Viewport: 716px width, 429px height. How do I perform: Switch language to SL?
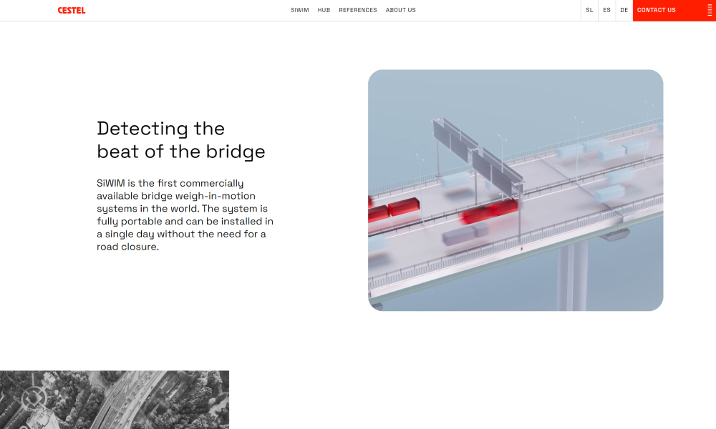click(x=589, y=10)
